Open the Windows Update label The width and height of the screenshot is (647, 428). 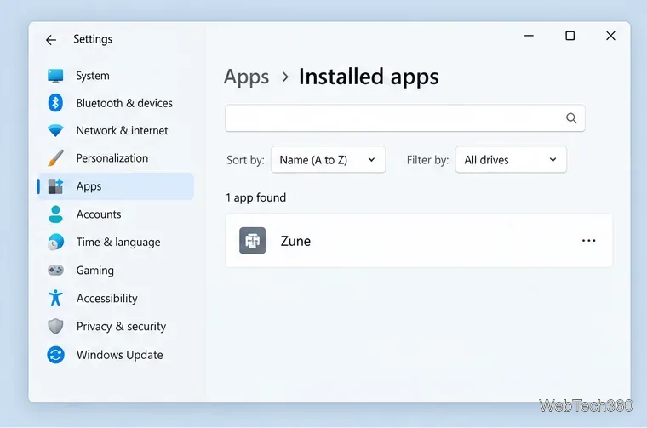coord(120,355)
